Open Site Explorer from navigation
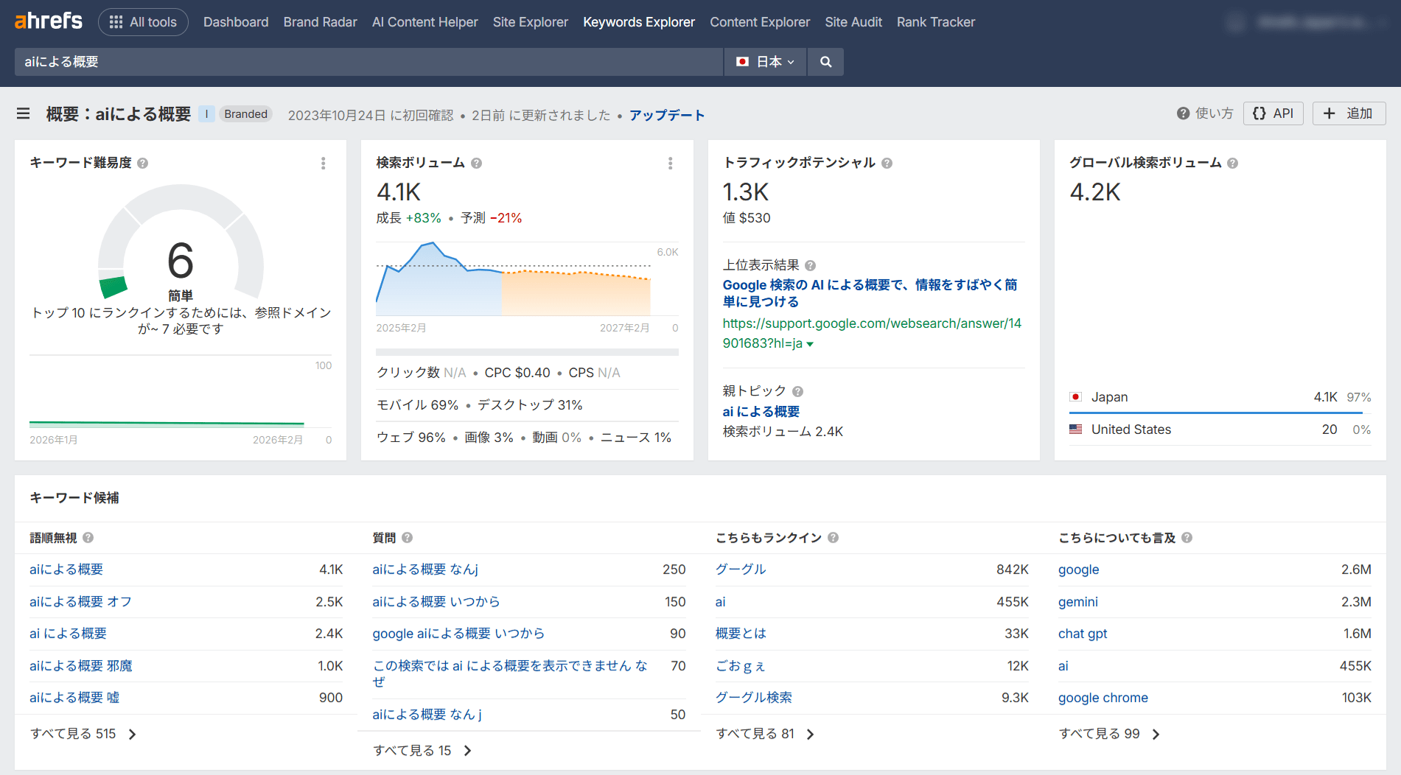The image size is (1401, 775). pyautogui.click(x=530, y=22)
